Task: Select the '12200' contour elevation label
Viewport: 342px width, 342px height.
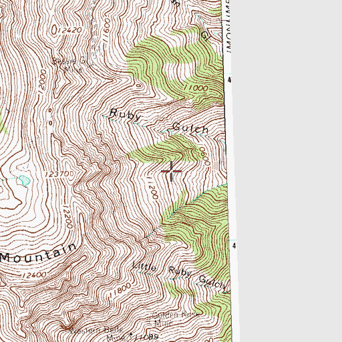Action: (x=68, y=216)
